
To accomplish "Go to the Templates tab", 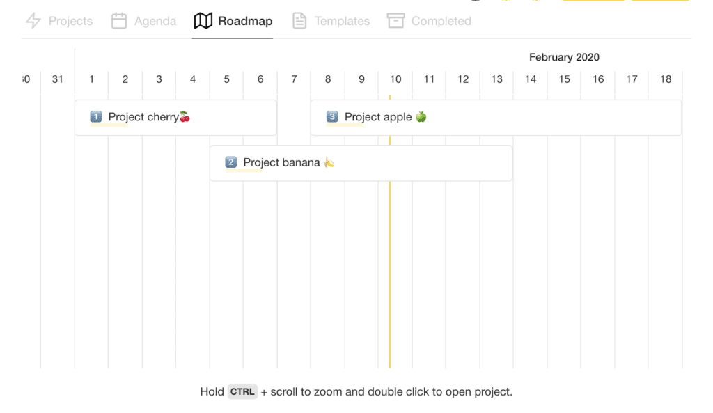I will pos(341,21).
